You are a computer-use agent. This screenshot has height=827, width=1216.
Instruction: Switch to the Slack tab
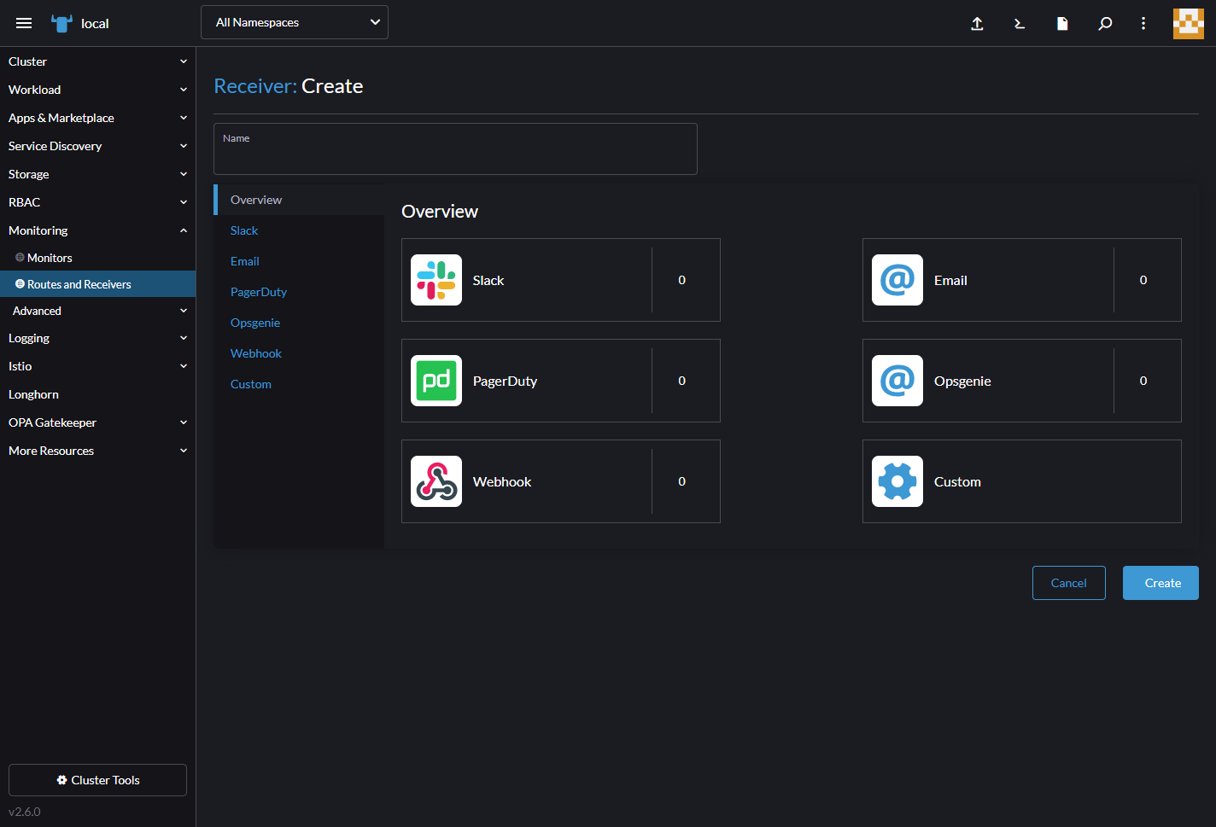click(299, 230)
